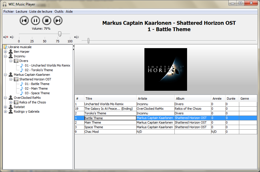Open the Outils menu
Screen dimensions: 260x172
pos(59,12)
